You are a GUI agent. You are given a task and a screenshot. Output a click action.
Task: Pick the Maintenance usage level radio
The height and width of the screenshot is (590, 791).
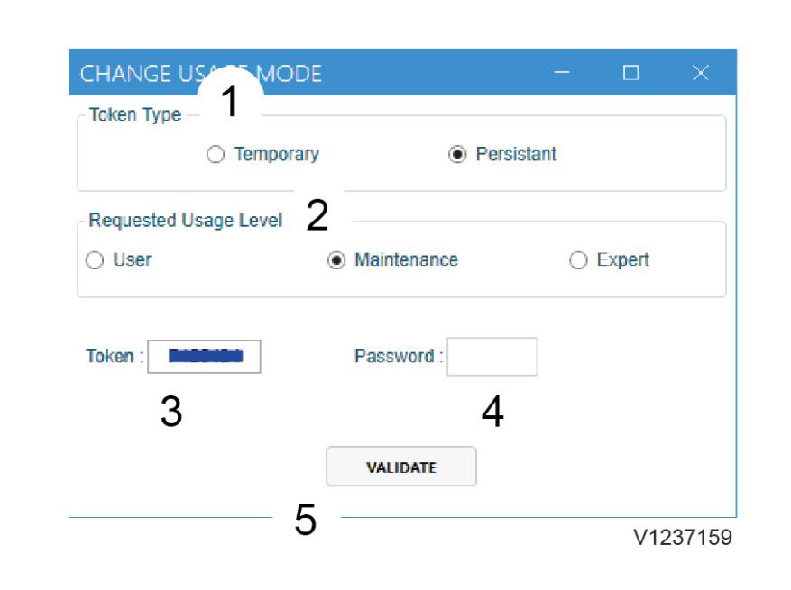point(336,260)
